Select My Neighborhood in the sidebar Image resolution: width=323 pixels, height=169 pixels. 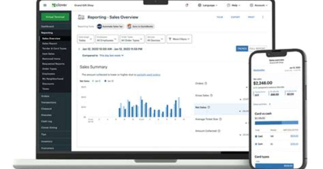point(53,79)
